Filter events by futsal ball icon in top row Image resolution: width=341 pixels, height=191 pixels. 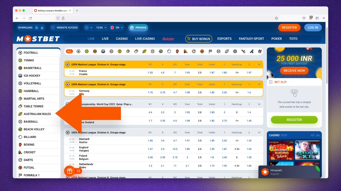202,51
